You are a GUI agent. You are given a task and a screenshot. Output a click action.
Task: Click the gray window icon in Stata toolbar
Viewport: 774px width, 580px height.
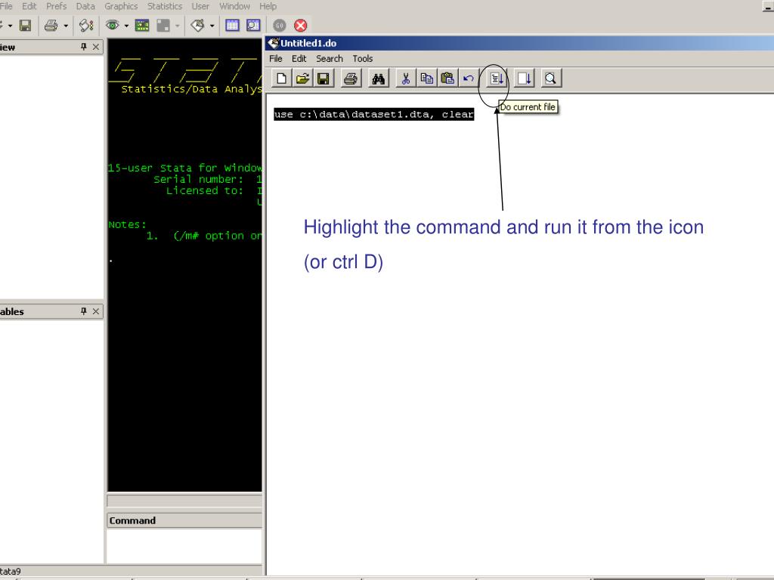click(x=163, y=25)
